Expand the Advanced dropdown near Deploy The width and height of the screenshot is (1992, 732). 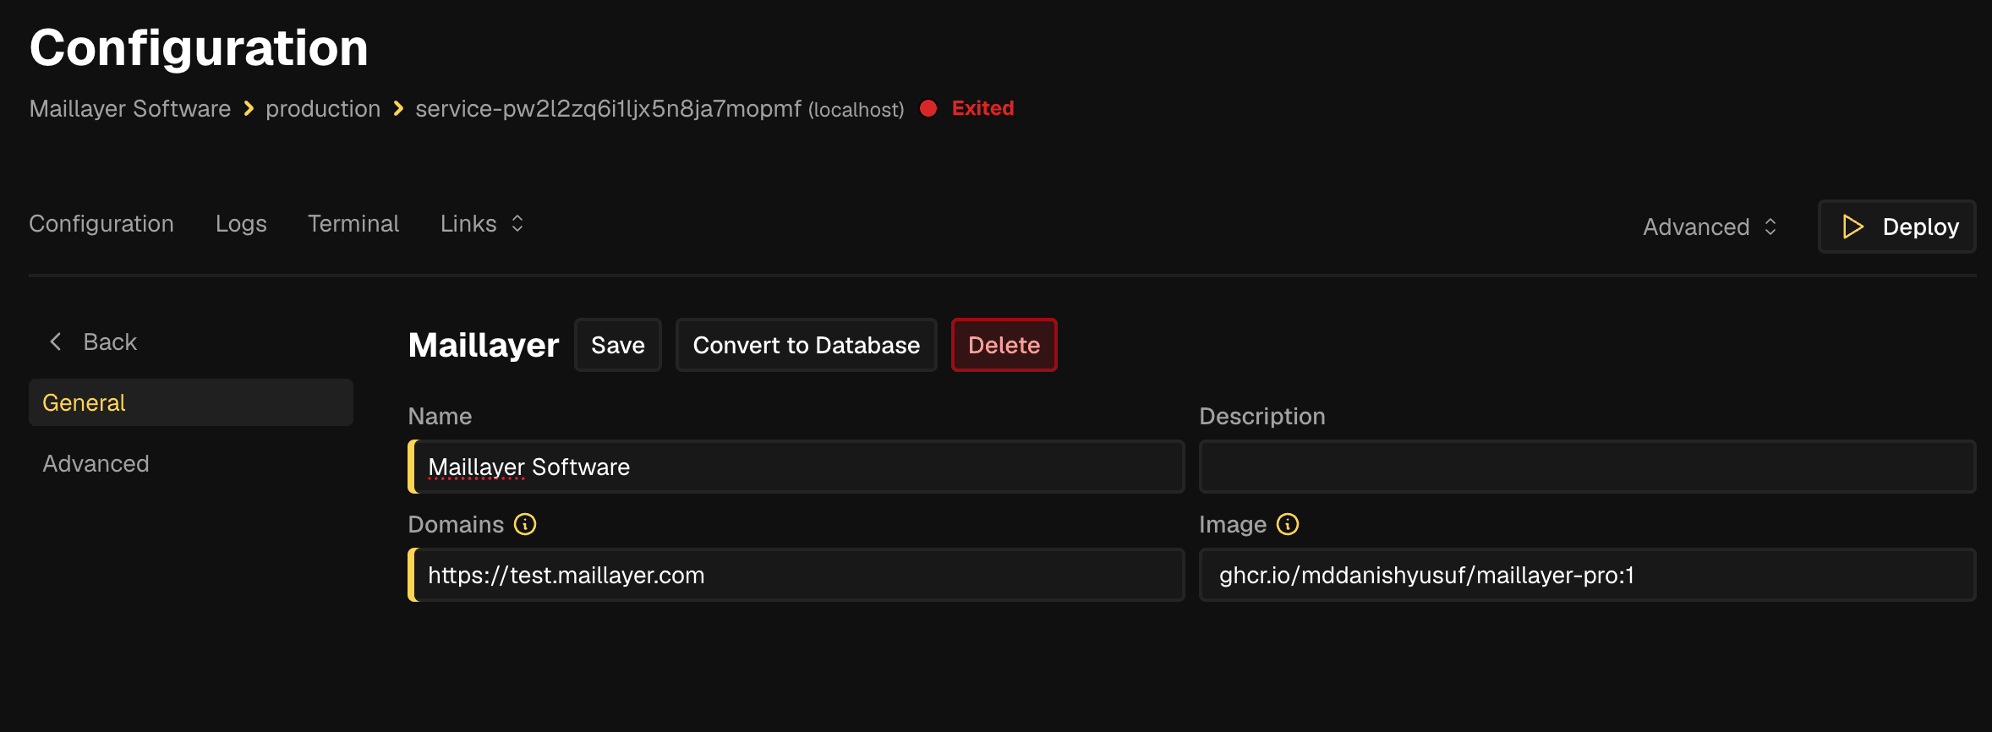[1710, 227]
